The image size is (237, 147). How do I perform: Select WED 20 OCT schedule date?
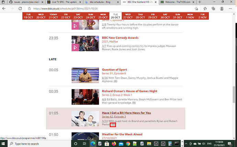tap(41, 16)
